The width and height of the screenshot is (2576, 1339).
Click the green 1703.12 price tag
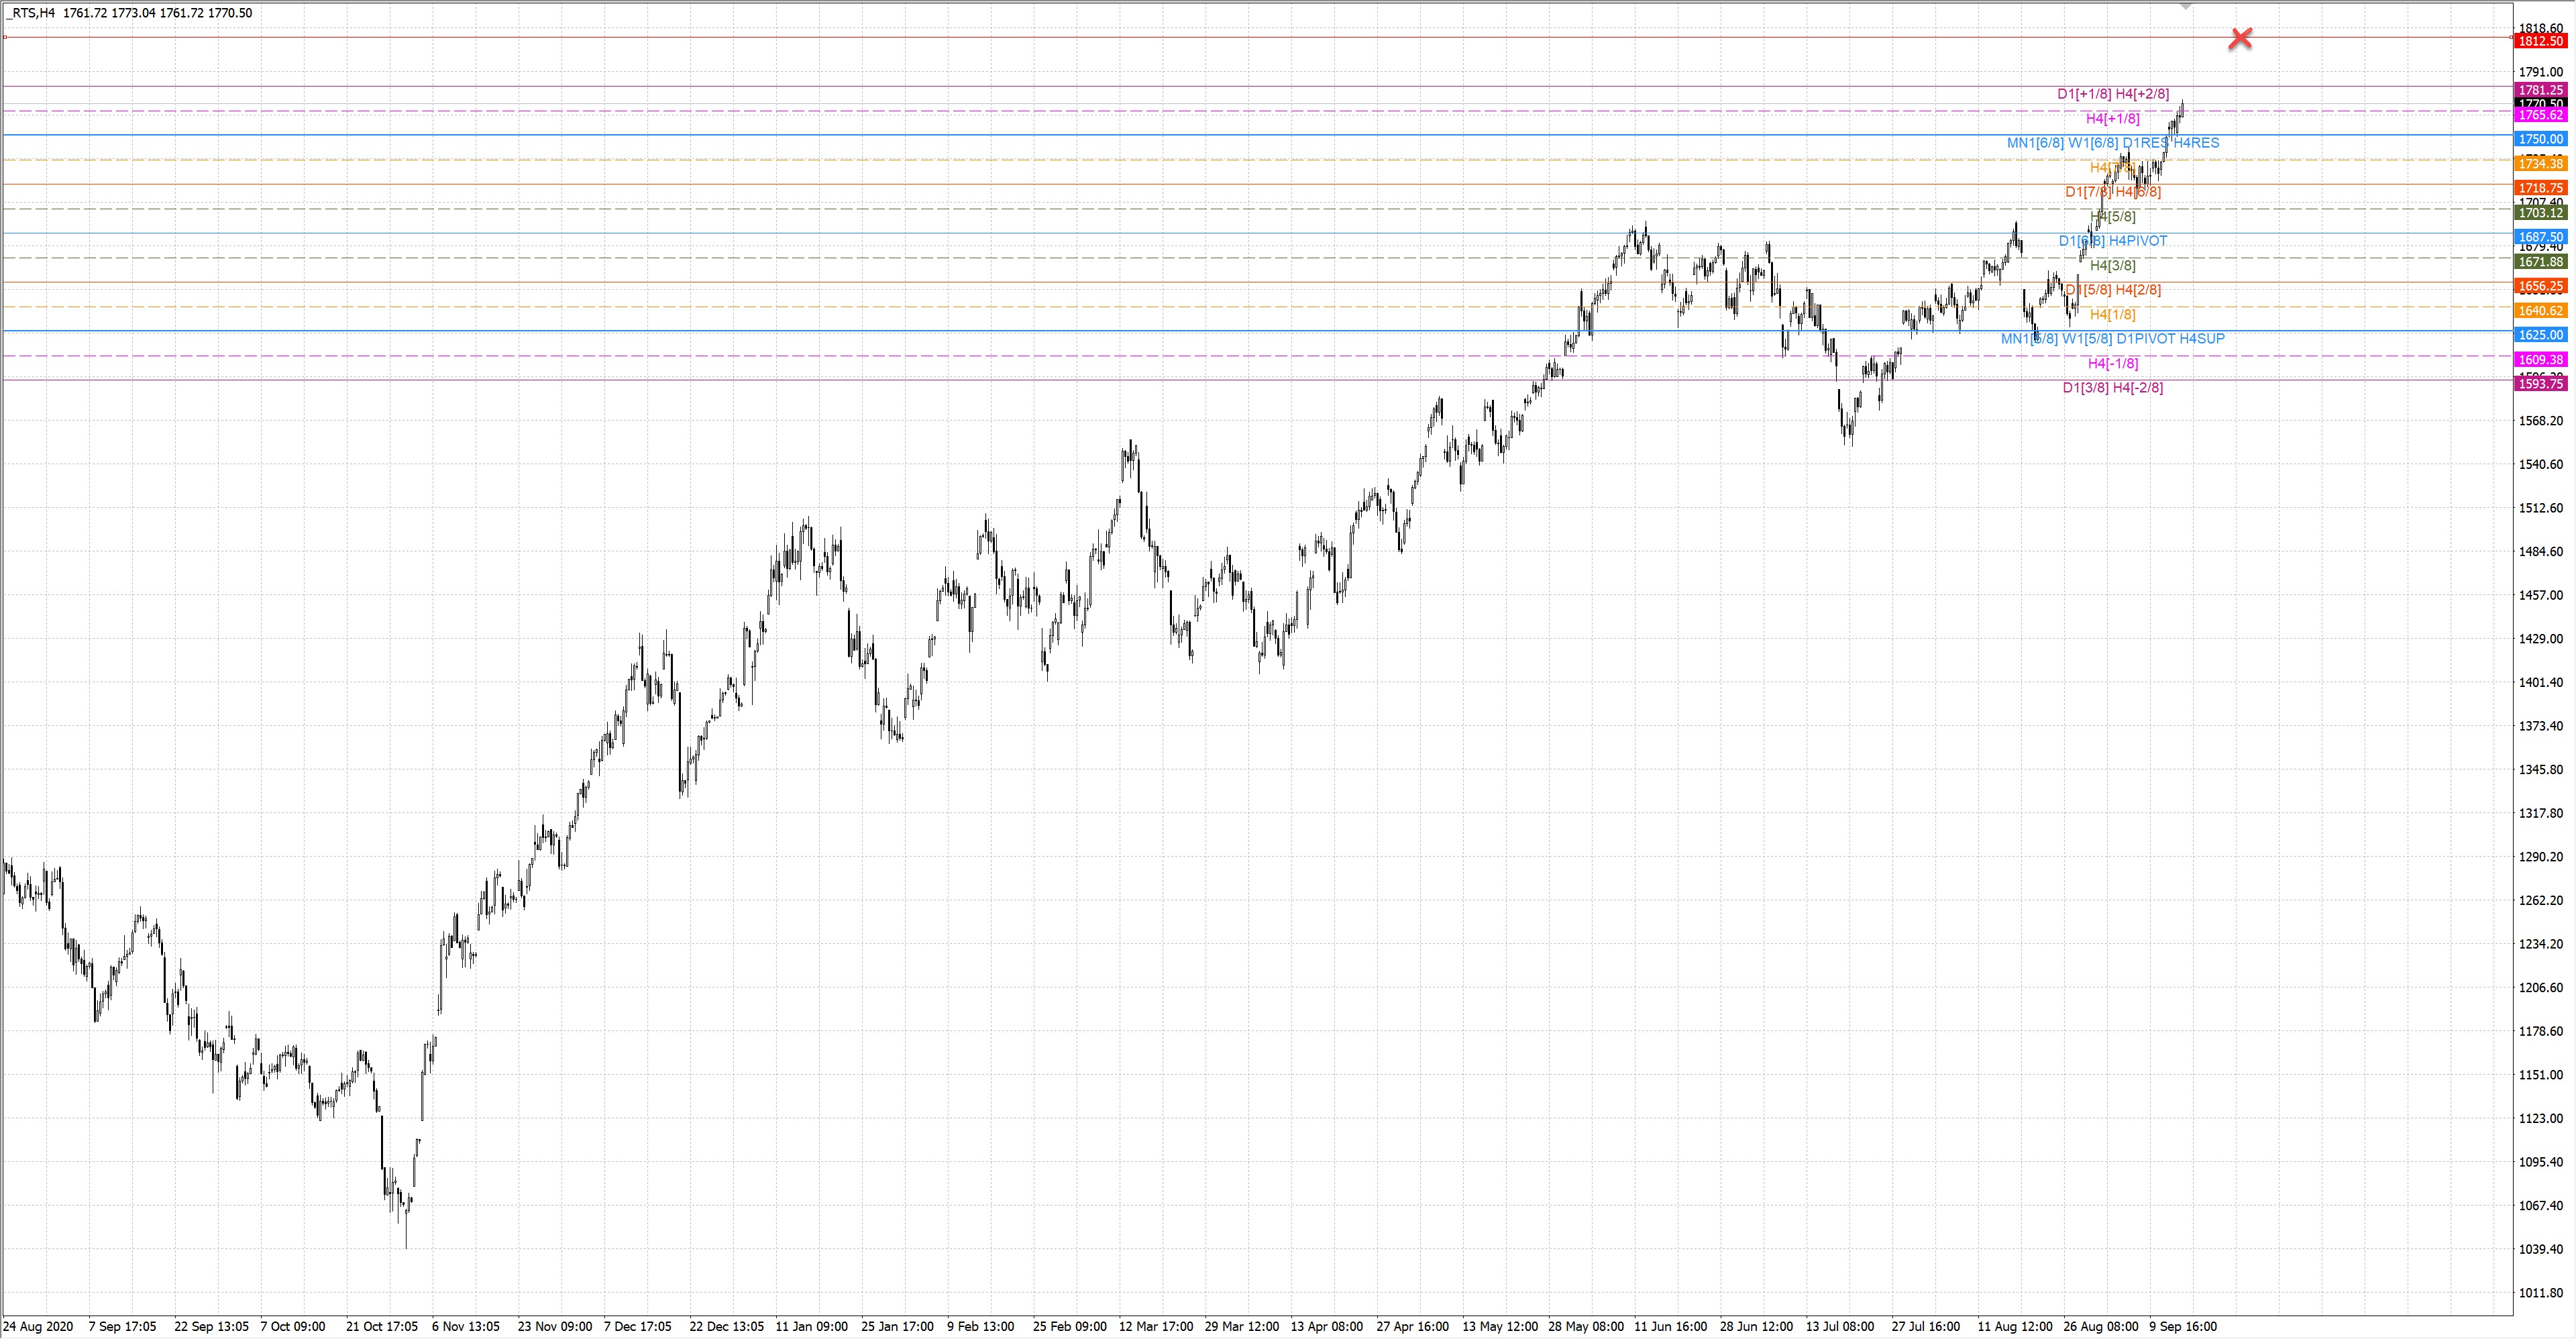2540,212
